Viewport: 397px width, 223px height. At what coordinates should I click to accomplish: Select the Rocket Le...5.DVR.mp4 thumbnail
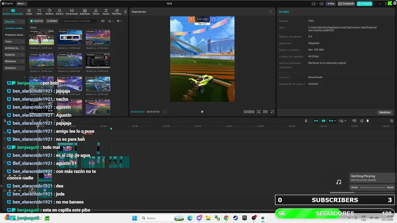click(69, 37)
